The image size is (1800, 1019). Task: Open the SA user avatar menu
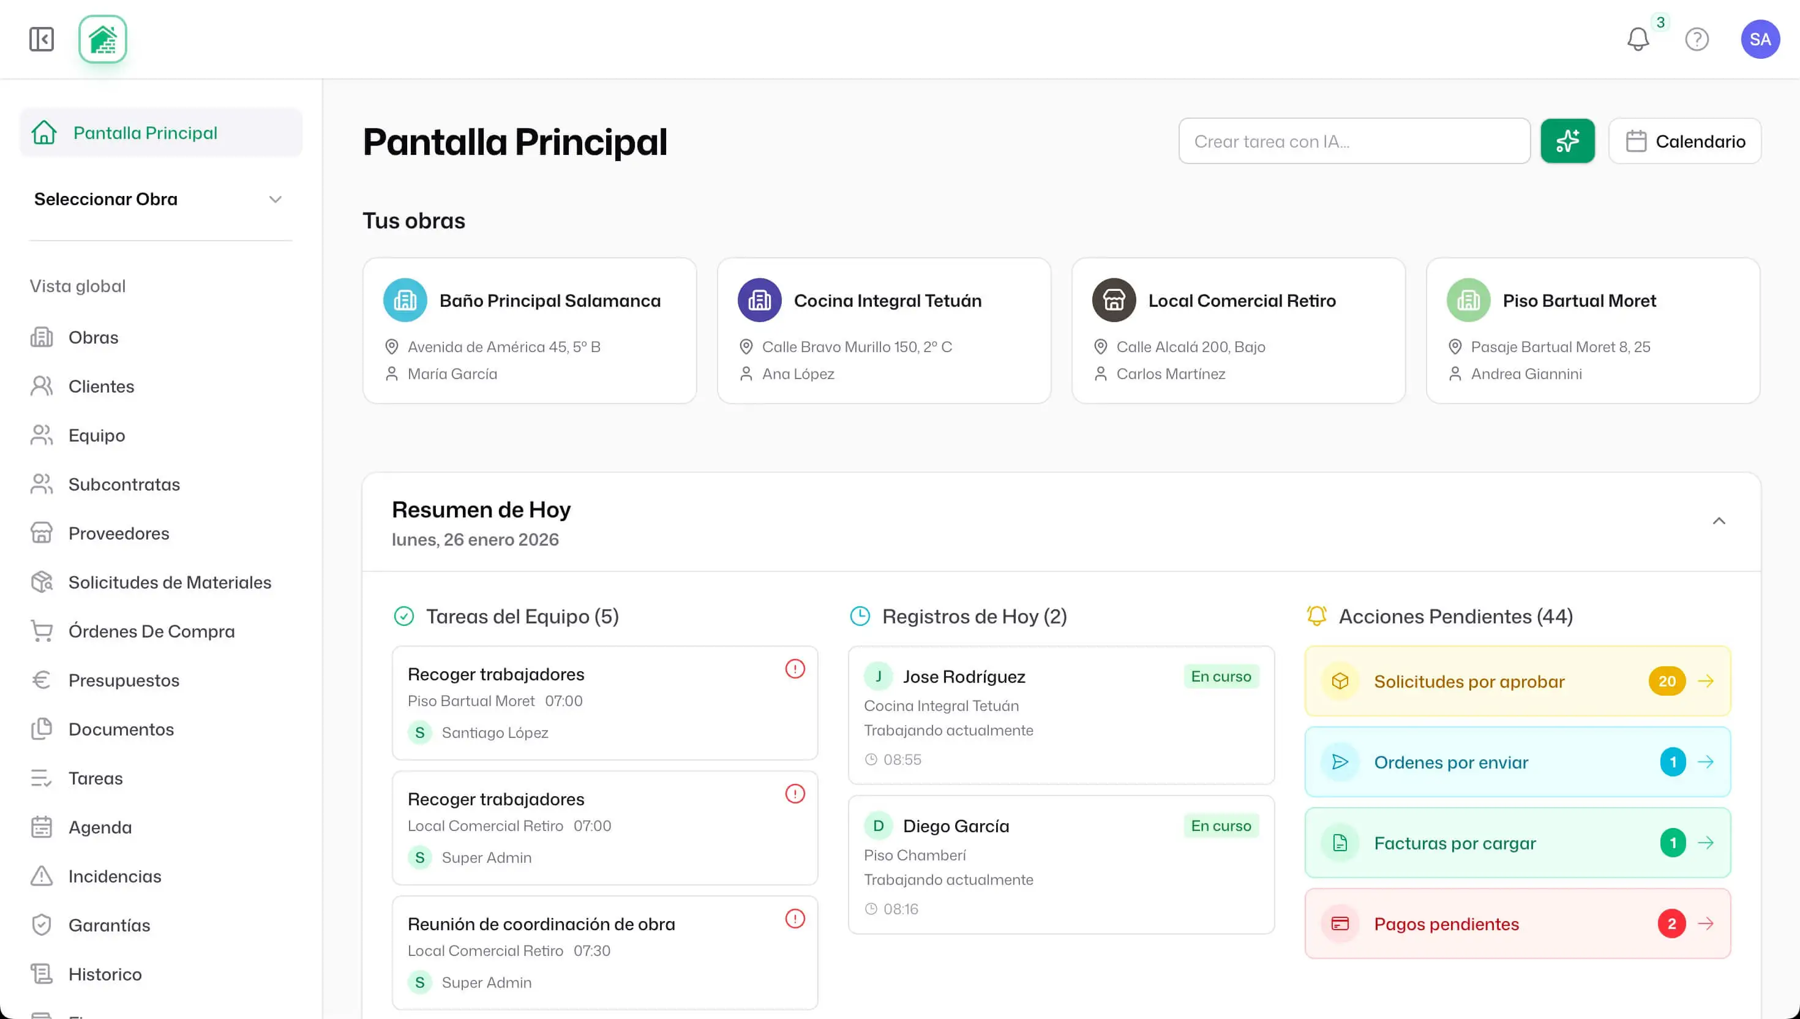coord(1760,39)
